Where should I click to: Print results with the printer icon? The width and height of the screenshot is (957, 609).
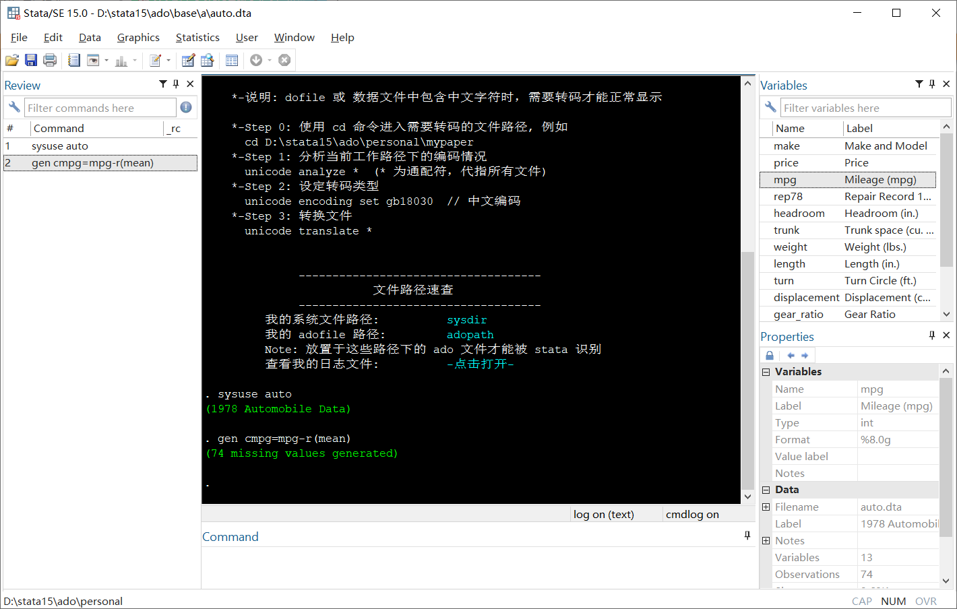(x=50, y=61)
